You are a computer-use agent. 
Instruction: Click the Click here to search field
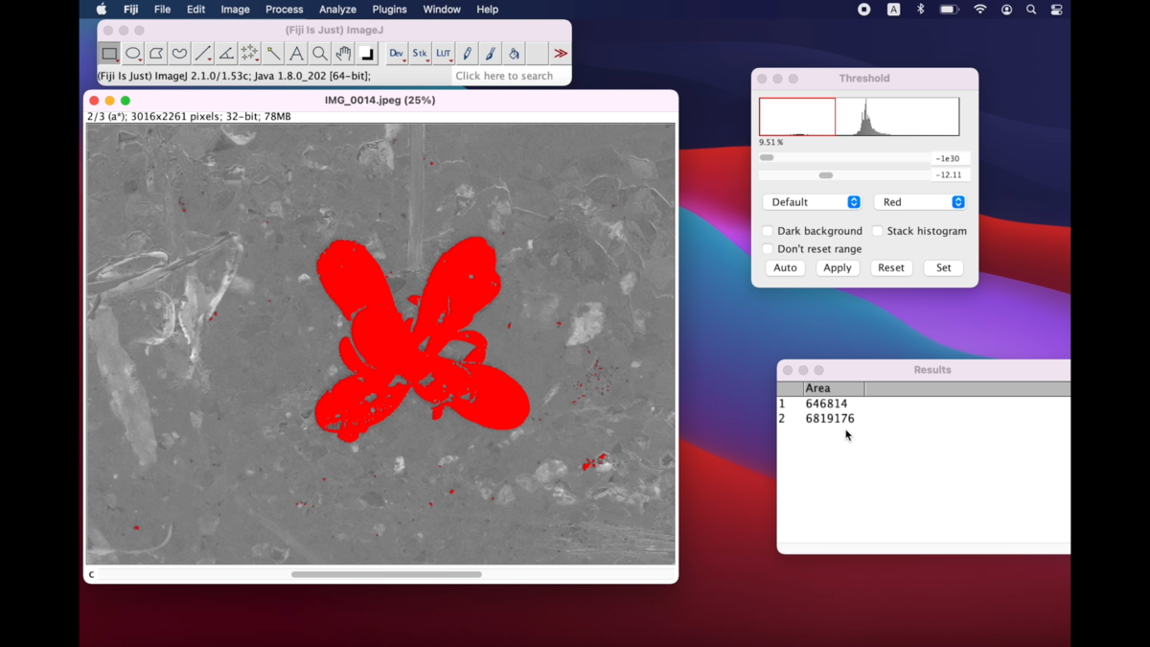pos(510,76)
